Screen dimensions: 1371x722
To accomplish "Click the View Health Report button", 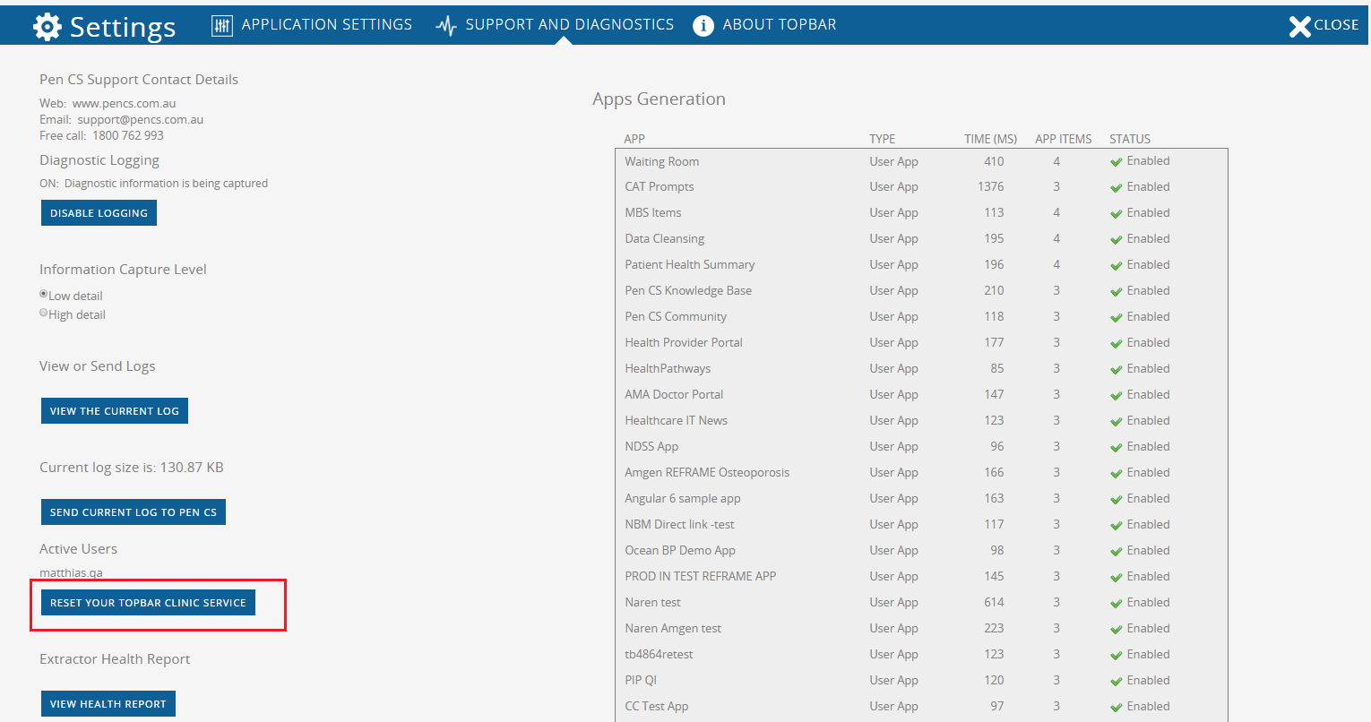I will 108,704.
